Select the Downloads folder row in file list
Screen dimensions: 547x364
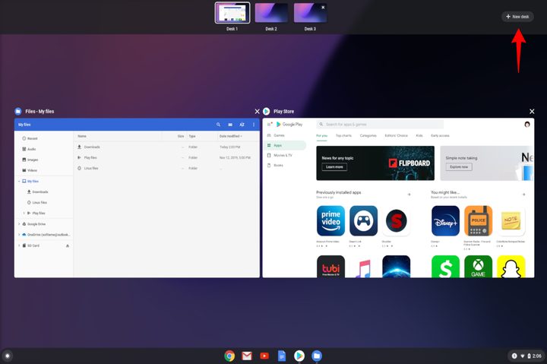click(166, 147)
